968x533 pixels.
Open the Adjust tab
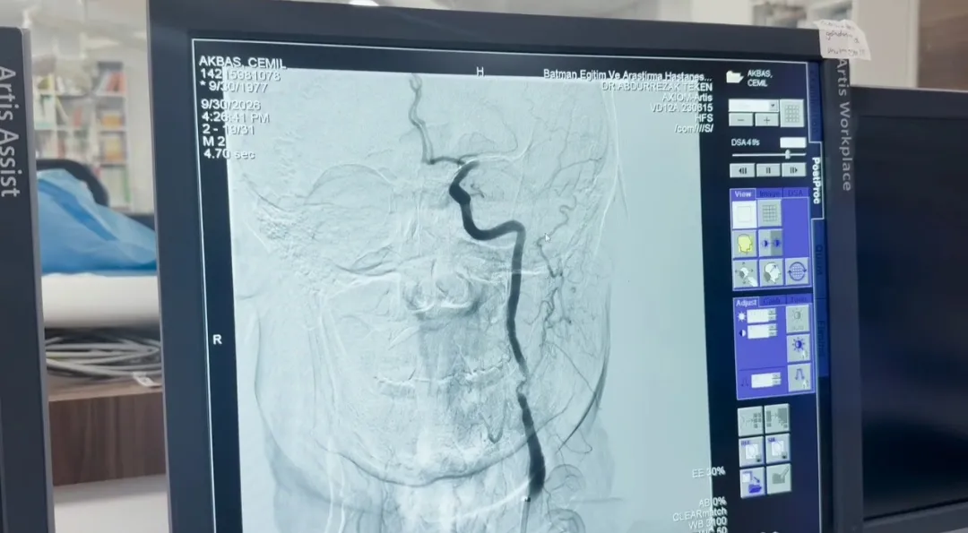[x=747, y=303]
